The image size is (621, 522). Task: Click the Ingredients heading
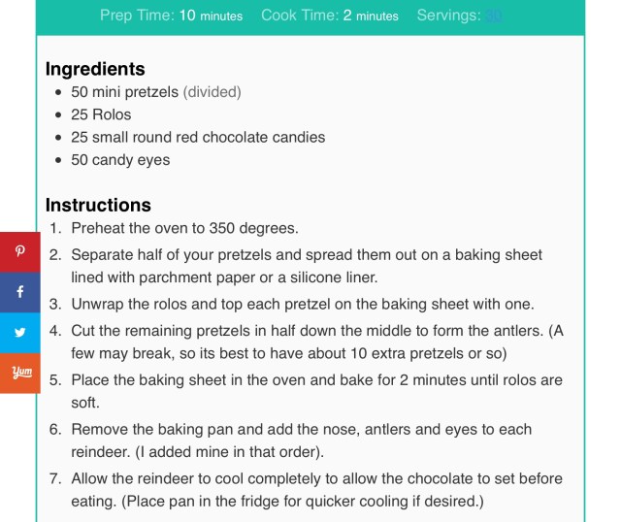point(95,69)
